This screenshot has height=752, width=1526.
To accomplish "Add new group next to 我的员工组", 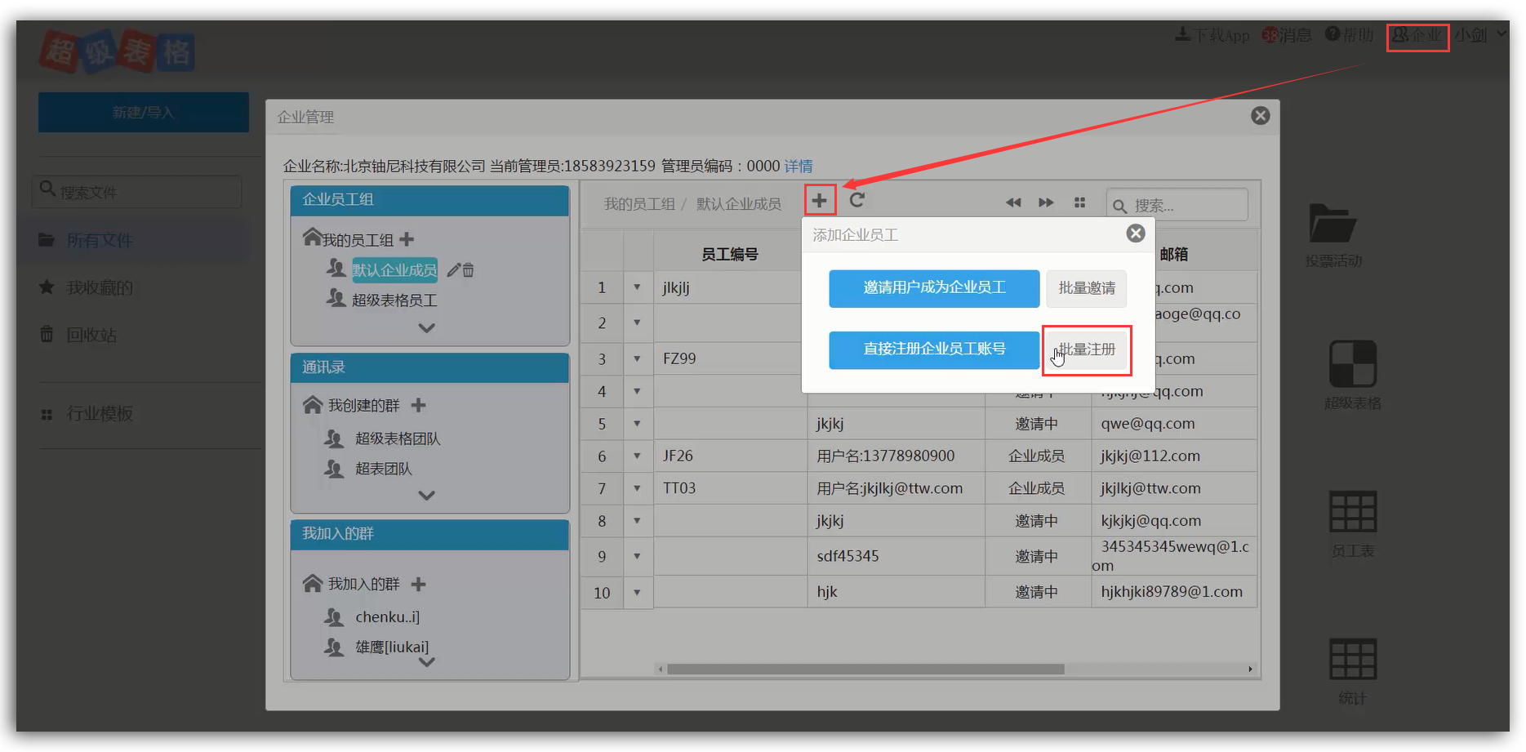I will pos(407,239).
